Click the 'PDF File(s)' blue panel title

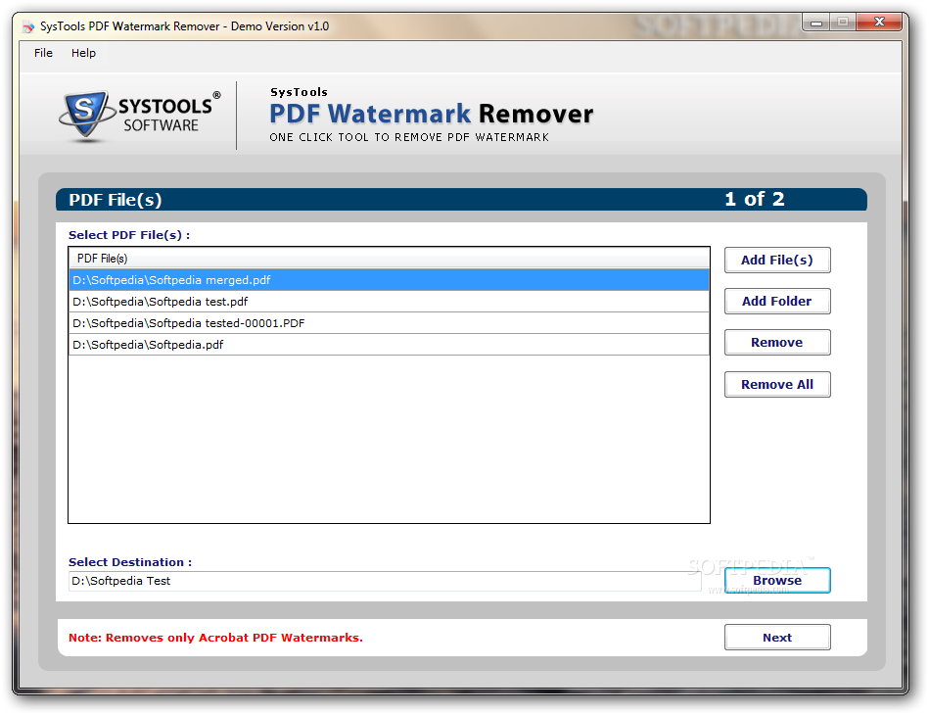(x=116, y=200)
